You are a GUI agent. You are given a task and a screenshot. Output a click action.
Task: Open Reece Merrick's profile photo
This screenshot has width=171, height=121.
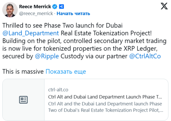[x=10, y=10]
